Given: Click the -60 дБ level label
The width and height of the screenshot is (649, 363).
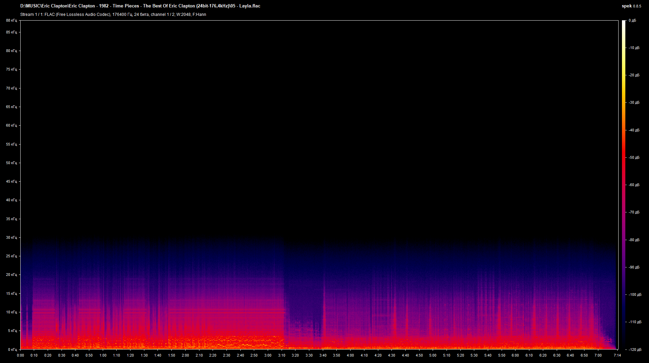Looking at the screenshot, I should 634,185.
